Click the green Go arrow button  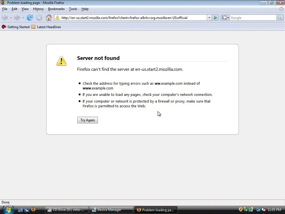tap(215, 18)
